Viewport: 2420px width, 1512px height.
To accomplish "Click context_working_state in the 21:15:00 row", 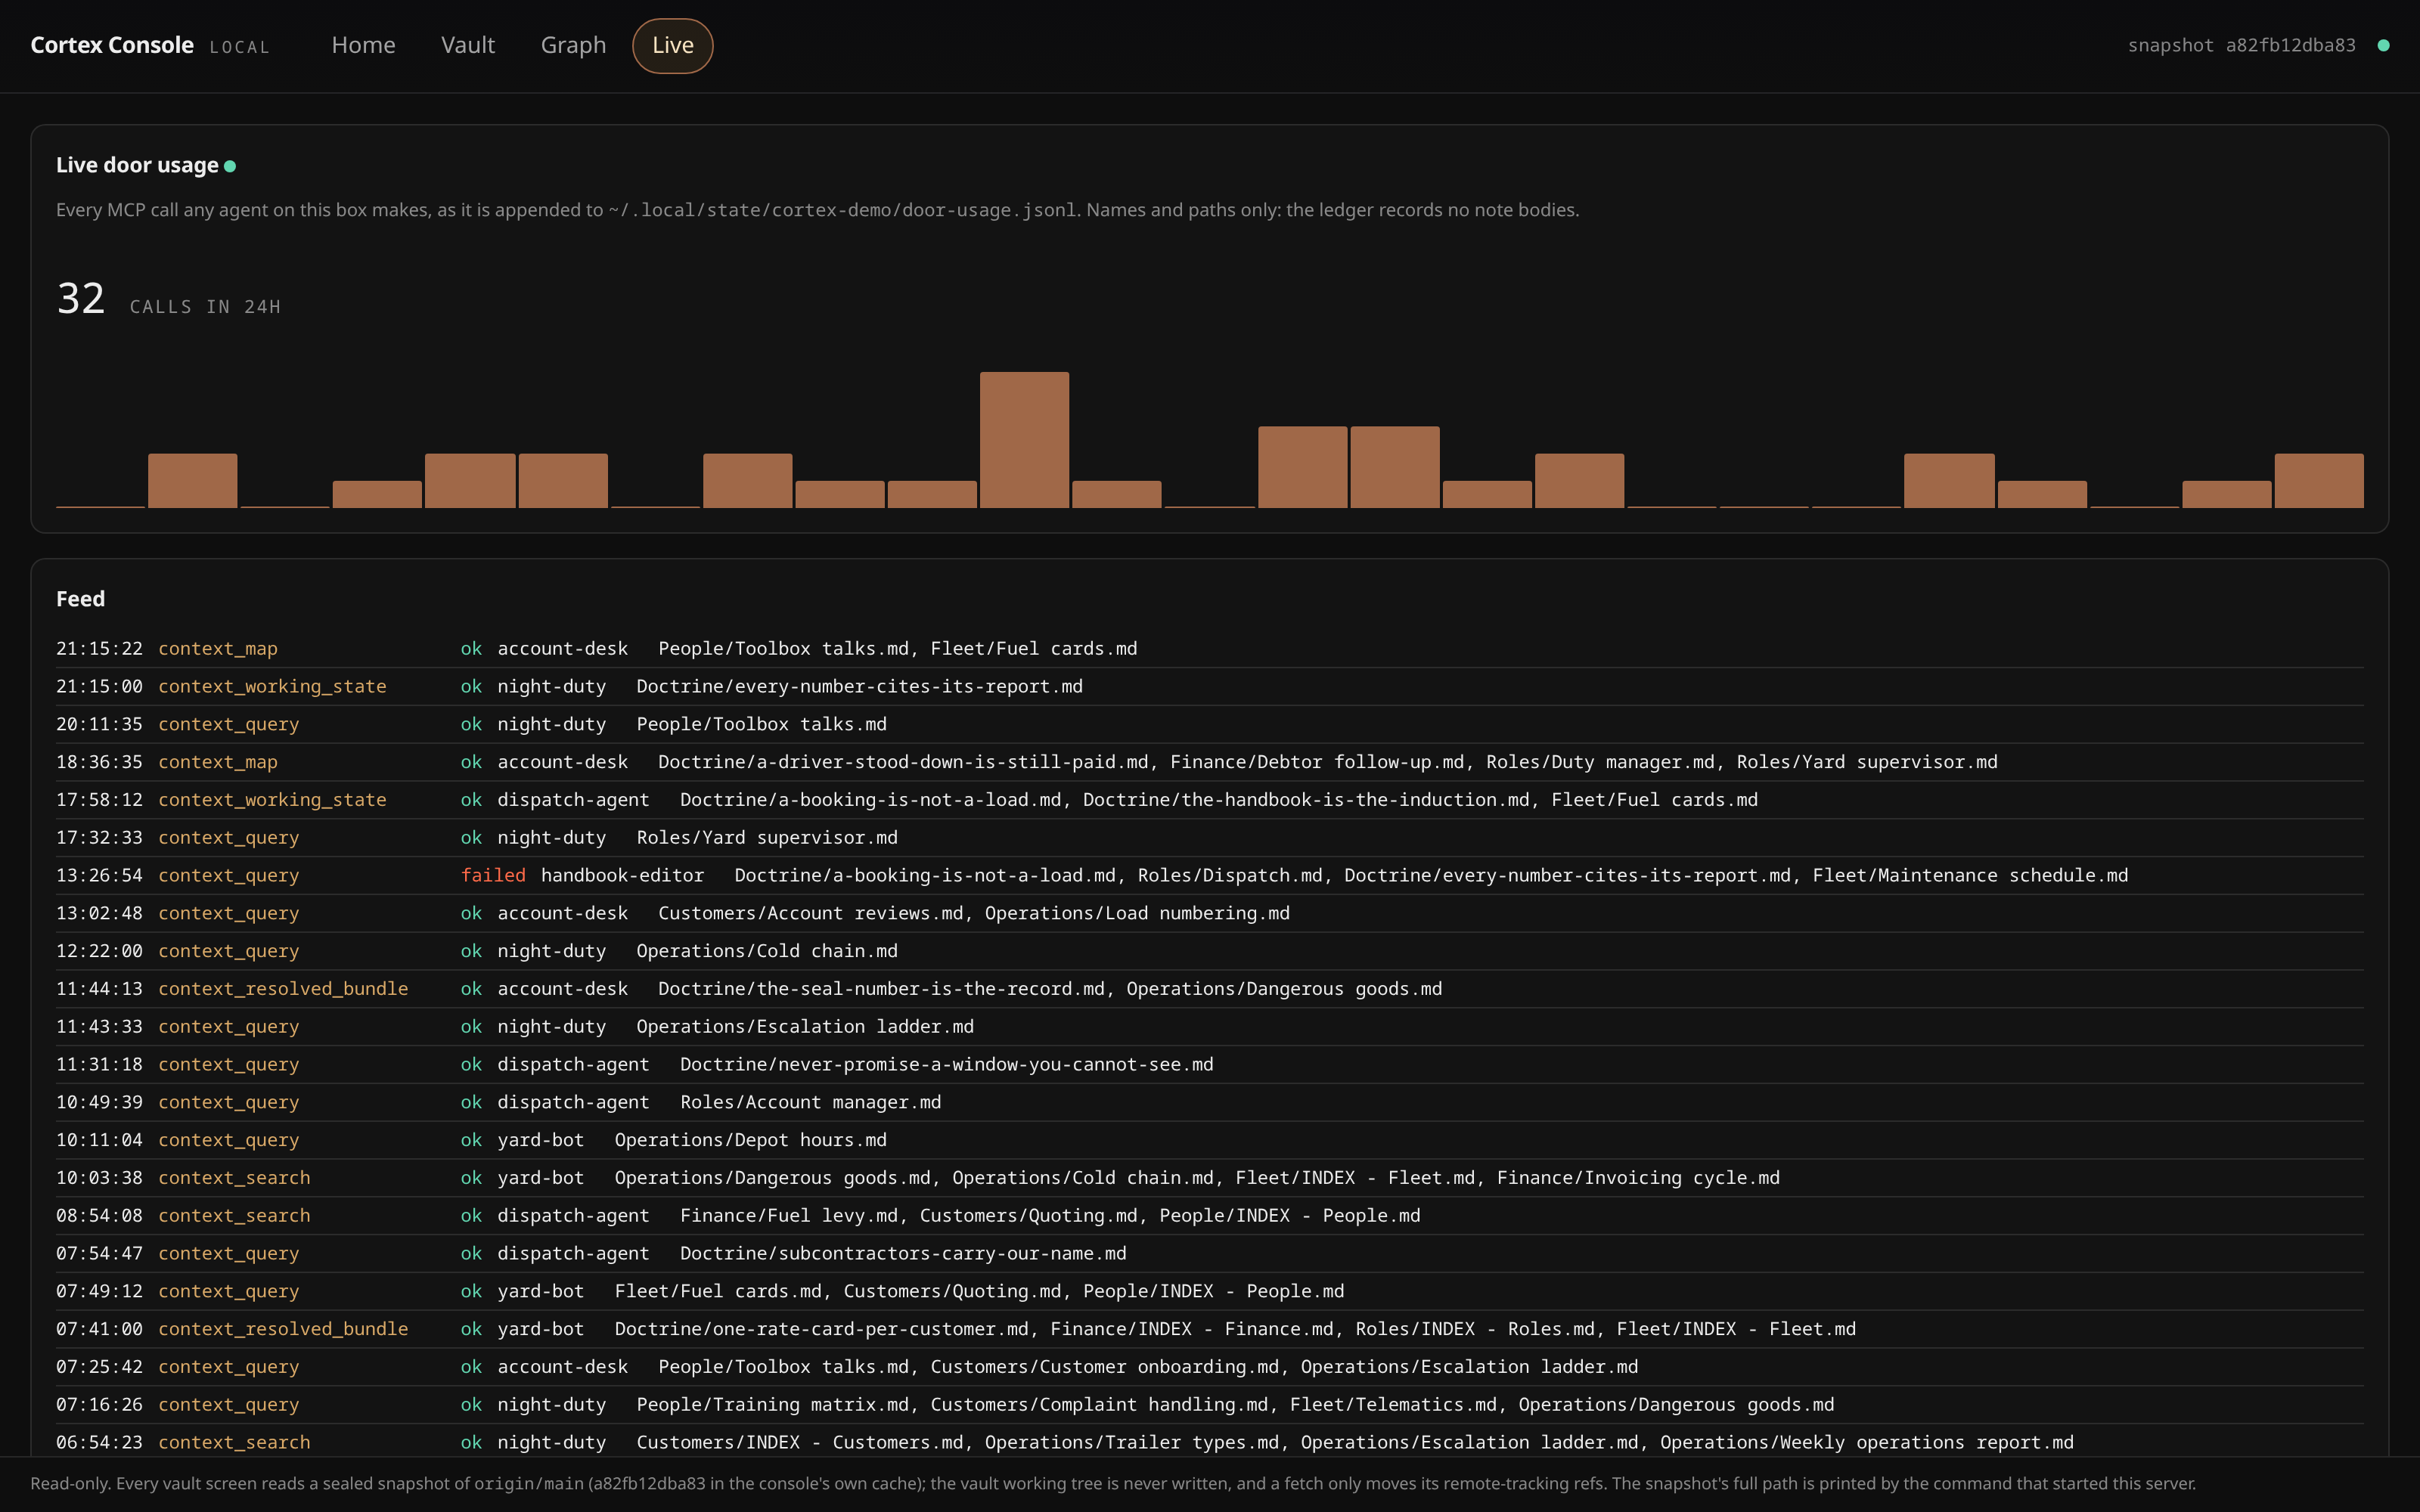I will (272, 687).
